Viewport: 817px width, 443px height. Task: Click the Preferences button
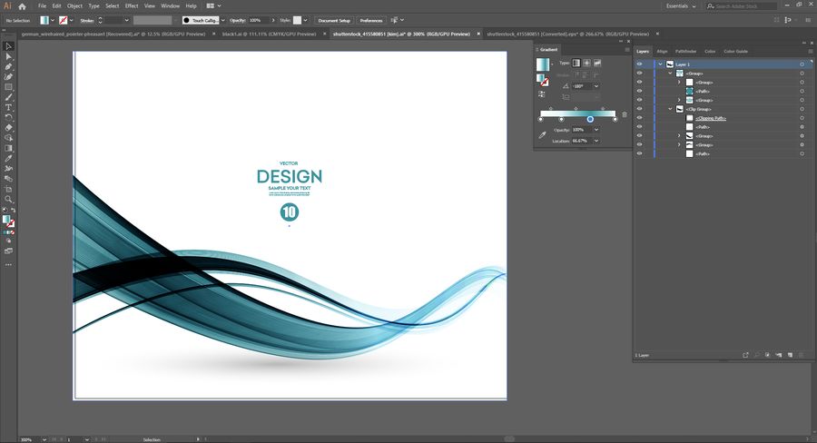tap(370, 19)
